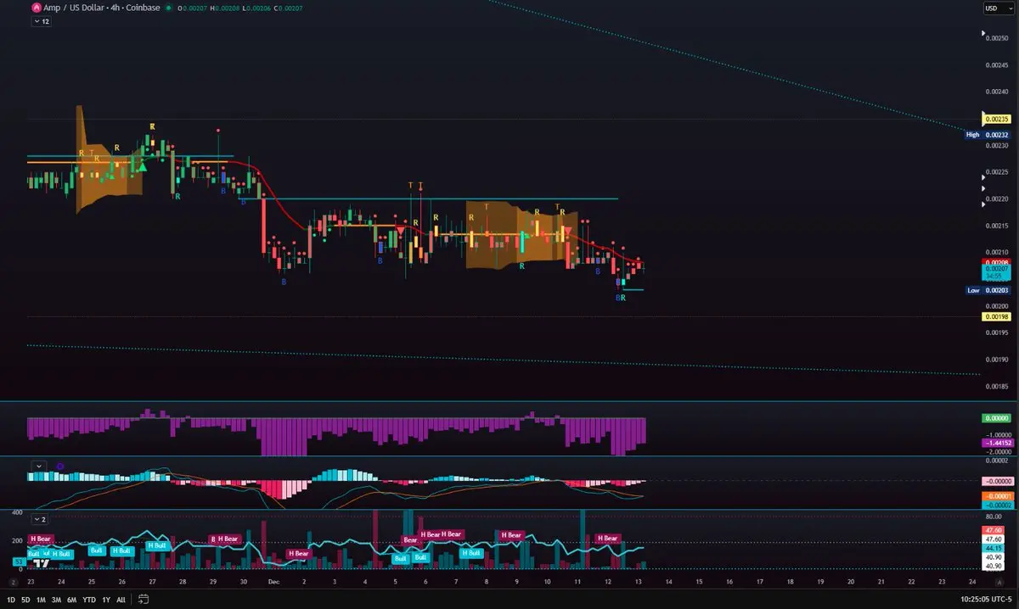Click the OHLC values in the header

(241, 8)
